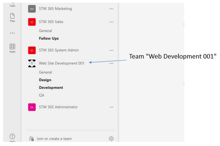This screenshot has width=220, height=146.
Task: Open more options for Web Site Development 001
Action: [x=112, y=63]
